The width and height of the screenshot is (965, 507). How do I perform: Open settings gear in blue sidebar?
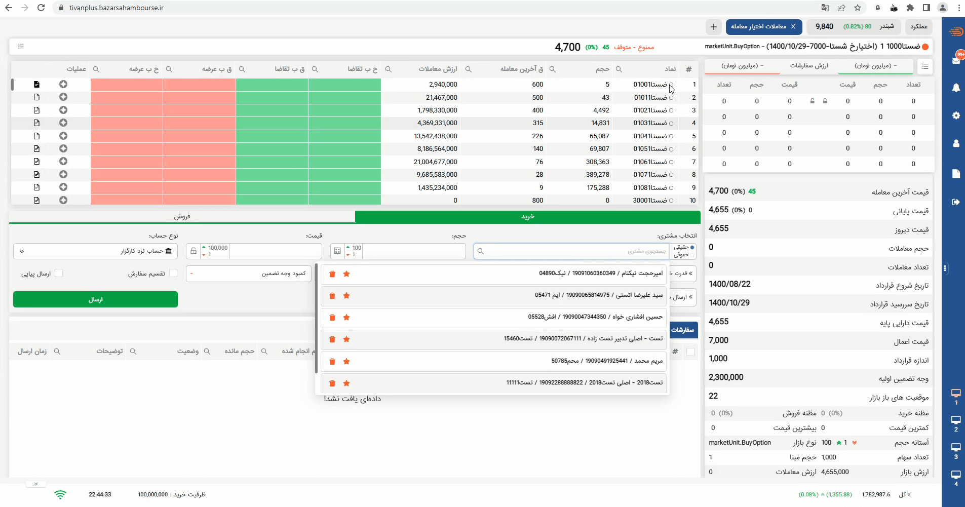coord(956,115)
